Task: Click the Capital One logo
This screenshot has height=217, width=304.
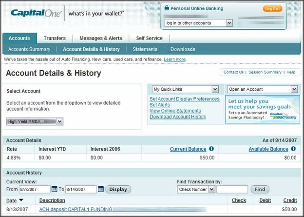Action: [36, 13]
